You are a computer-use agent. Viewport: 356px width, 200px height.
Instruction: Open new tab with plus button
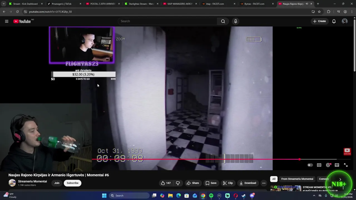(318, 4)
